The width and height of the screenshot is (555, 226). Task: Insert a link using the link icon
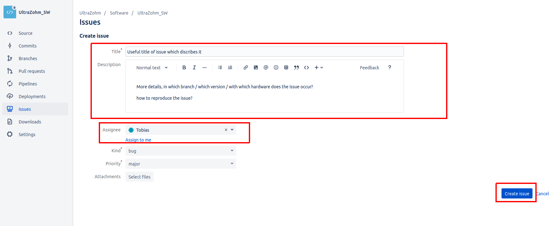click(246, 67)
